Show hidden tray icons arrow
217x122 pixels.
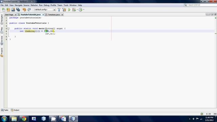(x=190, y=119)
